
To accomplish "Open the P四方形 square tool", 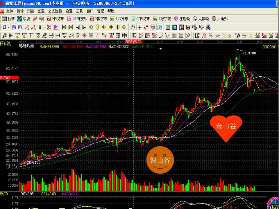I will click(x=56, y=19).
